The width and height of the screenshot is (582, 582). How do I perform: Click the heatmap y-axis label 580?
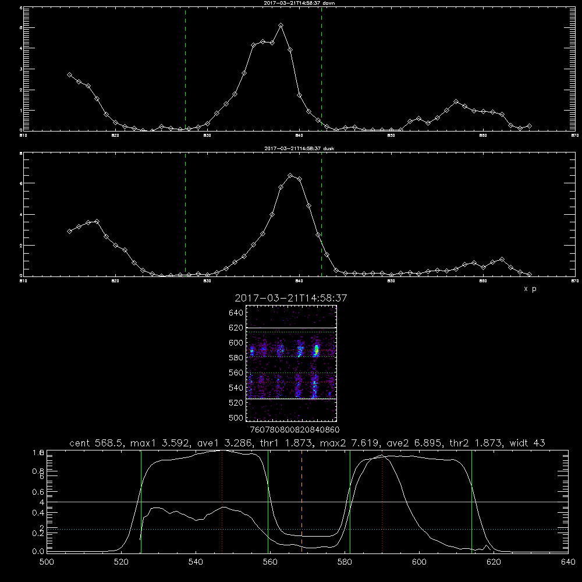tap(236, 358)
